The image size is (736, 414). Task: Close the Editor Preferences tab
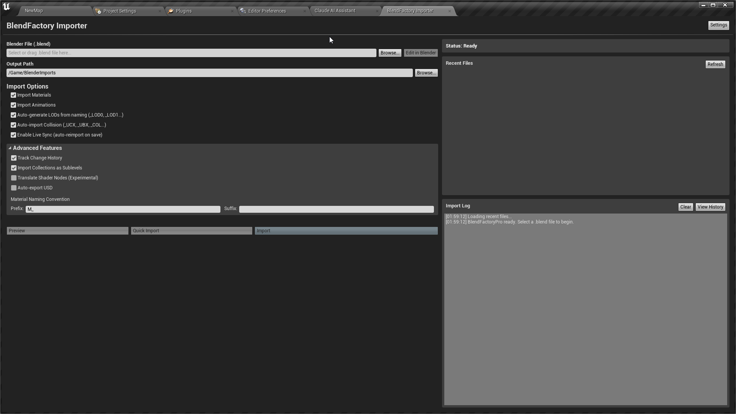click(x=305, y=11)
